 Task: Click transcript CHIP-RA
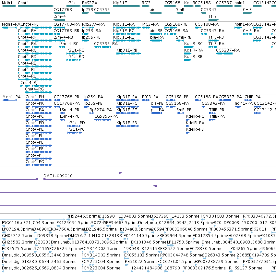point(251,30)
